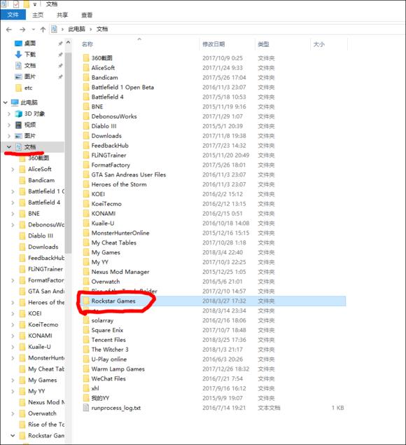Select GTA San Andreas User Files folder
This screenshot has width=406, height=445.
(x=128, y=174)
